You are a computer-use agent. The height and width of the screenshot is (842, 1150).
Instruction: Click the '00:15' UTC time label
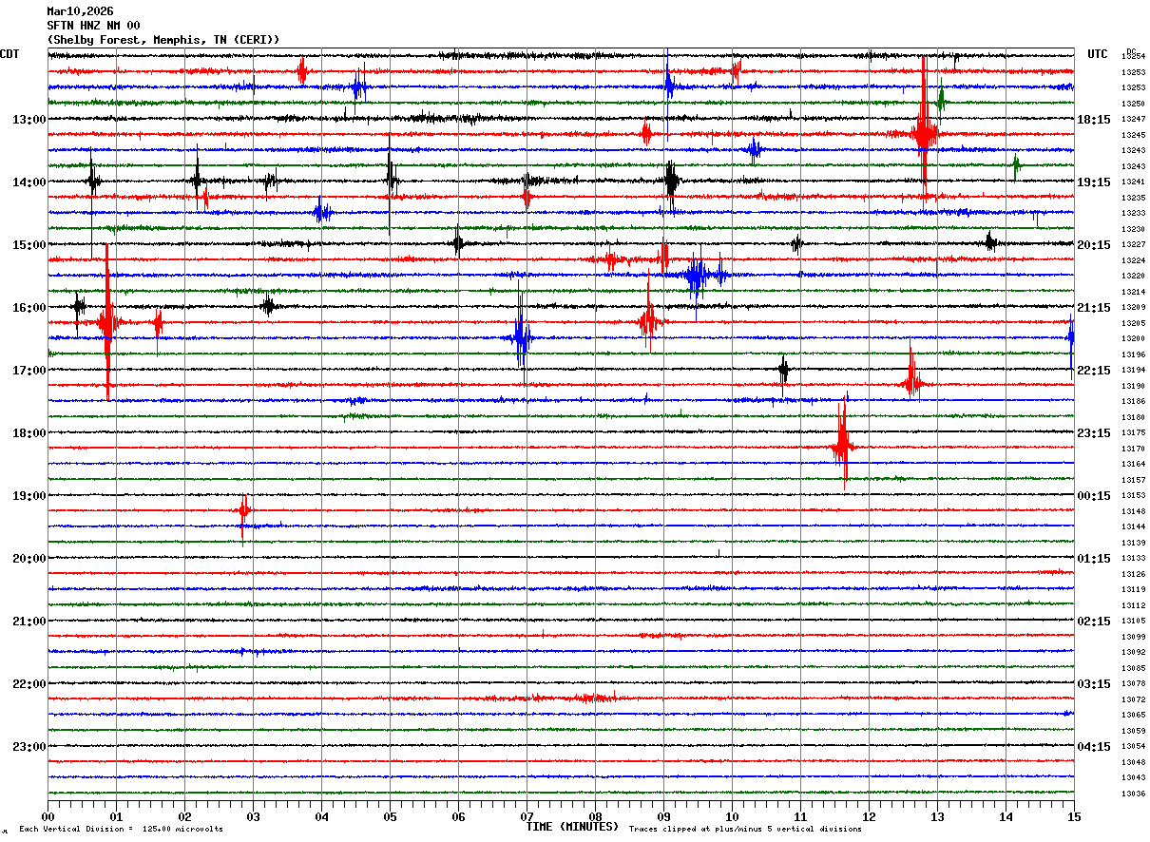(x=1093, y=496)
